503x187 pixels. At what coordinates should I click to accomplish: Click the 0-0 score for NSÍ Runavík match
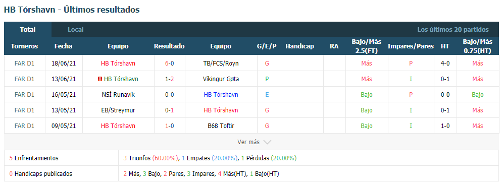click(x=169, y=95)
